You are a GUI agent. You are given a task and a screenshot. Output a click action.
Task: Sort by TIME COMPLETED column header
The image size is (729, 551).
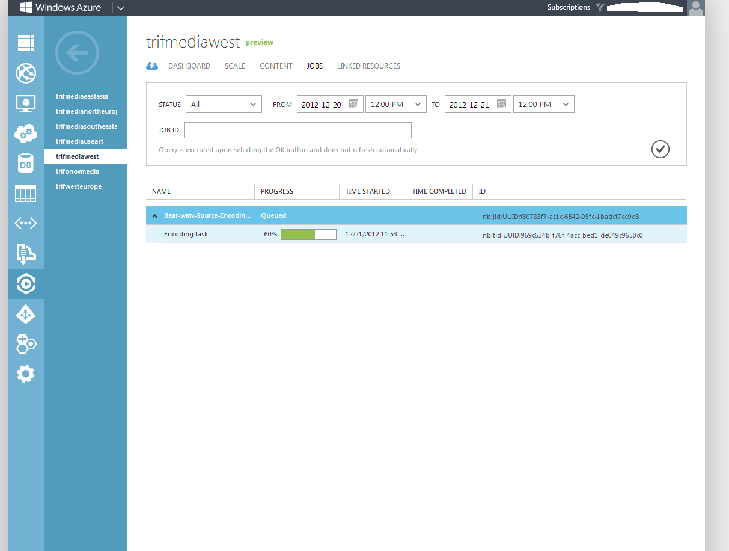coord(439,191)
